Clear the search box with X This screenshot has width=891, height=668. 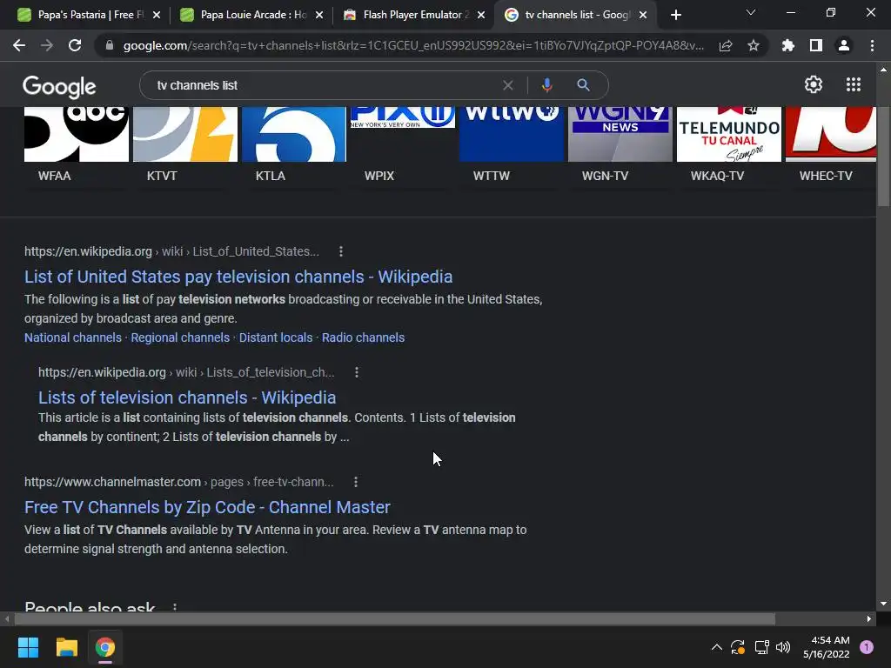tap(508, 85)
